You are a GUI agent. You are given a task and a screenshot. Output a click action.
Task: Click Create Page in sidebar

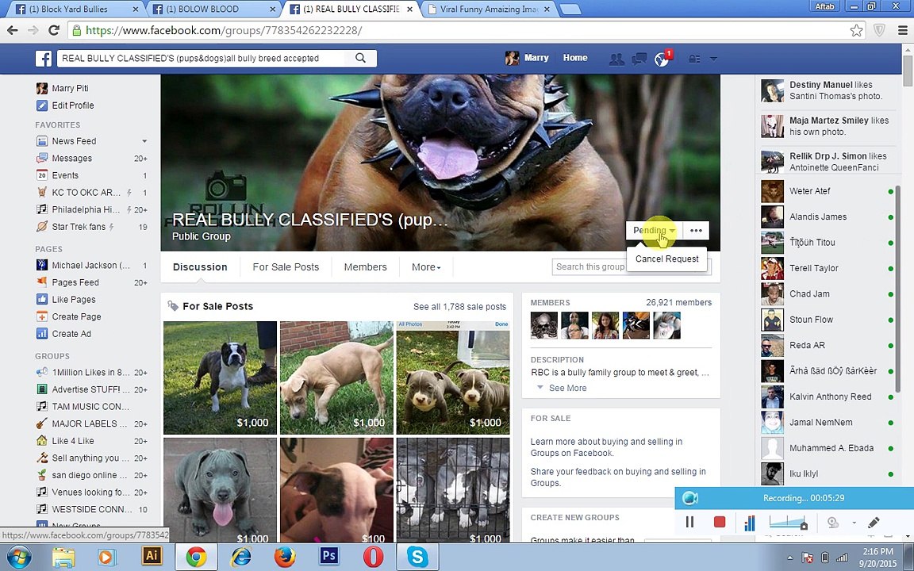coord(76,316)
